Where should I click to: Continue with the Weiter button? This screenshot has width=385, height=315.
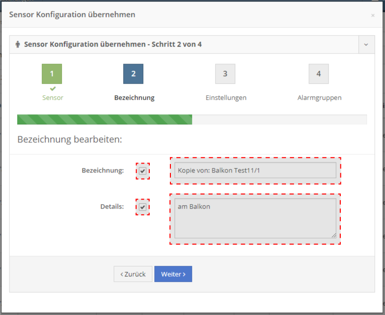point(173,274)
